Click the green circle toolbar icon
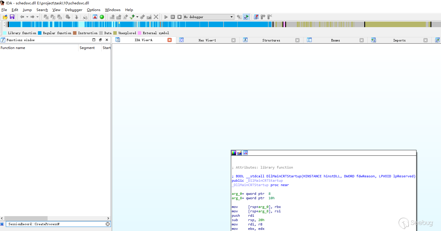This screenshot has width=441, height=231. [102, 17]
